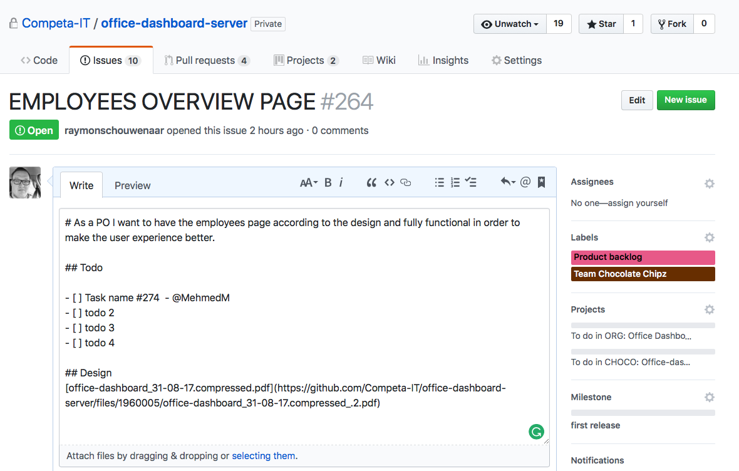
Task: Open To do in CHOCO: Office-das... project
Action: tap(630, 362)
